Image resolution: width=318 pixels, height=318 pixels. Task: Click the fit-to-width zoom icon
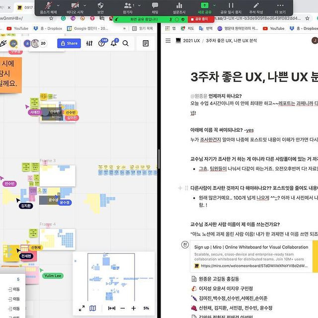coord(112,308)
